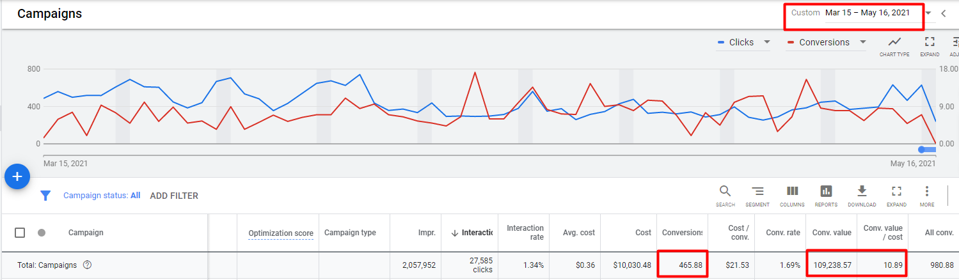
Task: Sort by Conv. rate column header
Action: click(783, 233)
